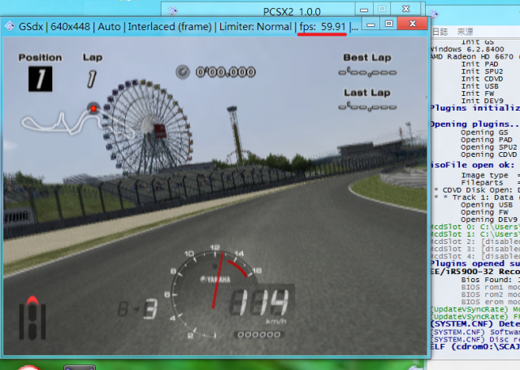Select the McdSlot 2 disabled log line
Screen dimensions: 520x370
click(x=475, y=242)
